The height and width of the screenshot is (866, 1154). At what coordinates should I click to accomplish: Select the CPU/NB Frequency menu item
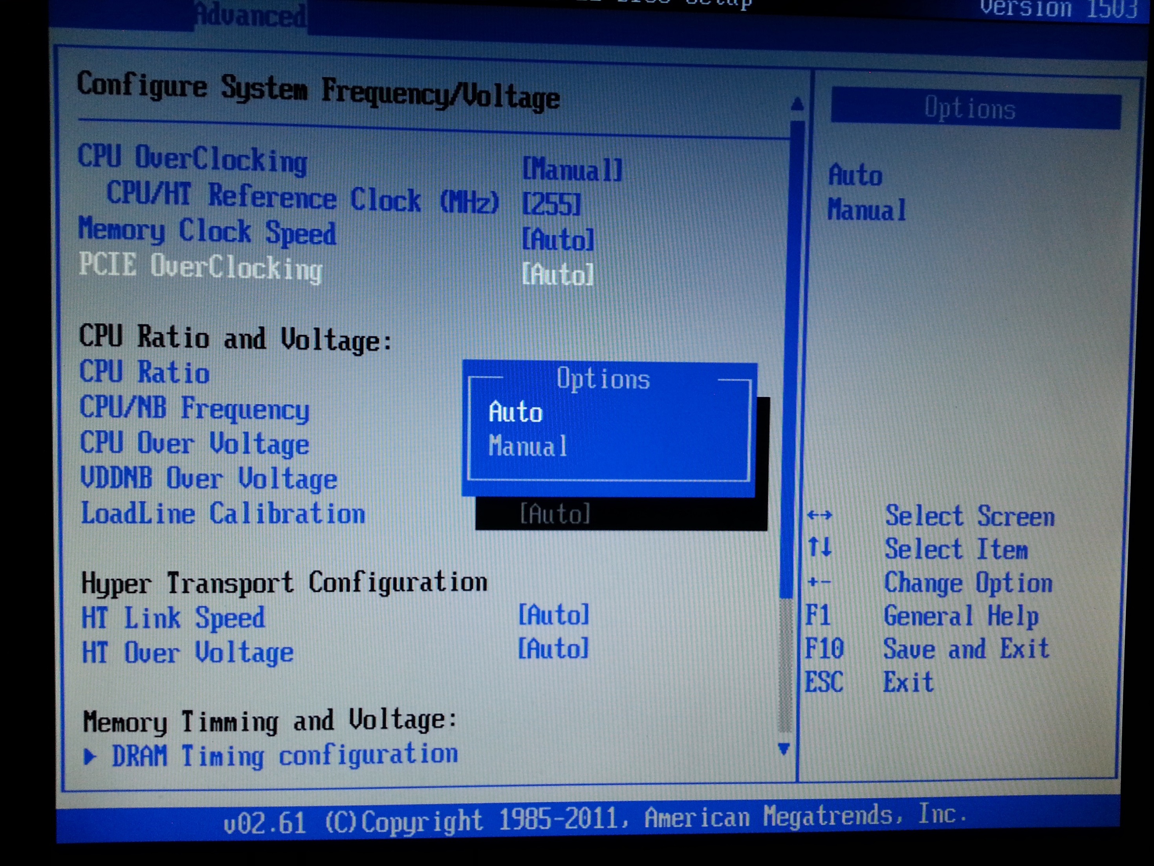tap(194, 408)
